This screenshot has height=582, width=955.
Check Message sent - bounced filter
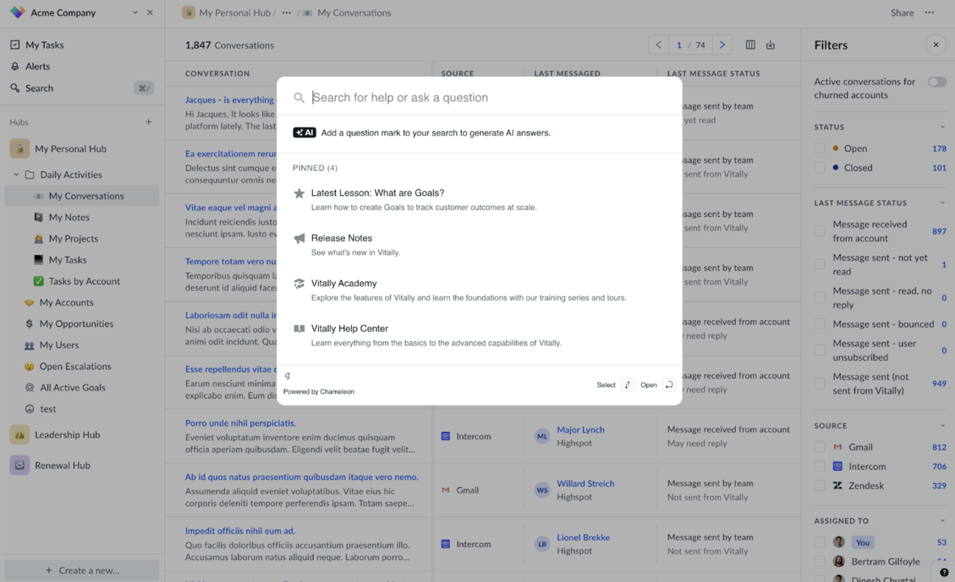[x=819, y=324]
